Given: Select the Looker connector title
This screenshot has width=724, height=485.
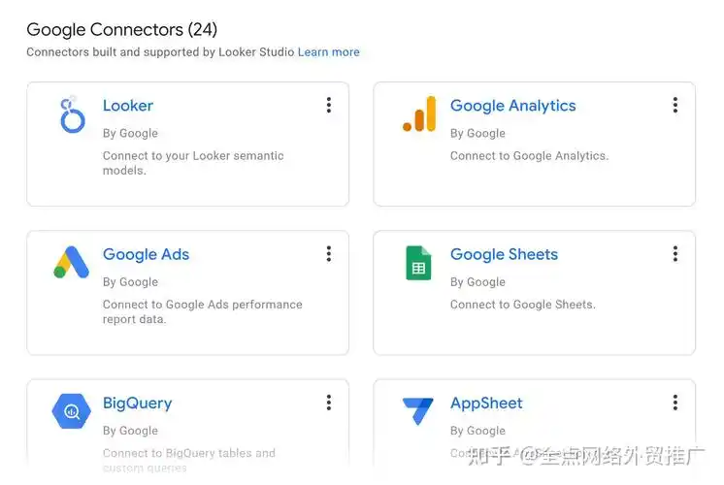Looking at the screenshot, I should click(128, 106).
